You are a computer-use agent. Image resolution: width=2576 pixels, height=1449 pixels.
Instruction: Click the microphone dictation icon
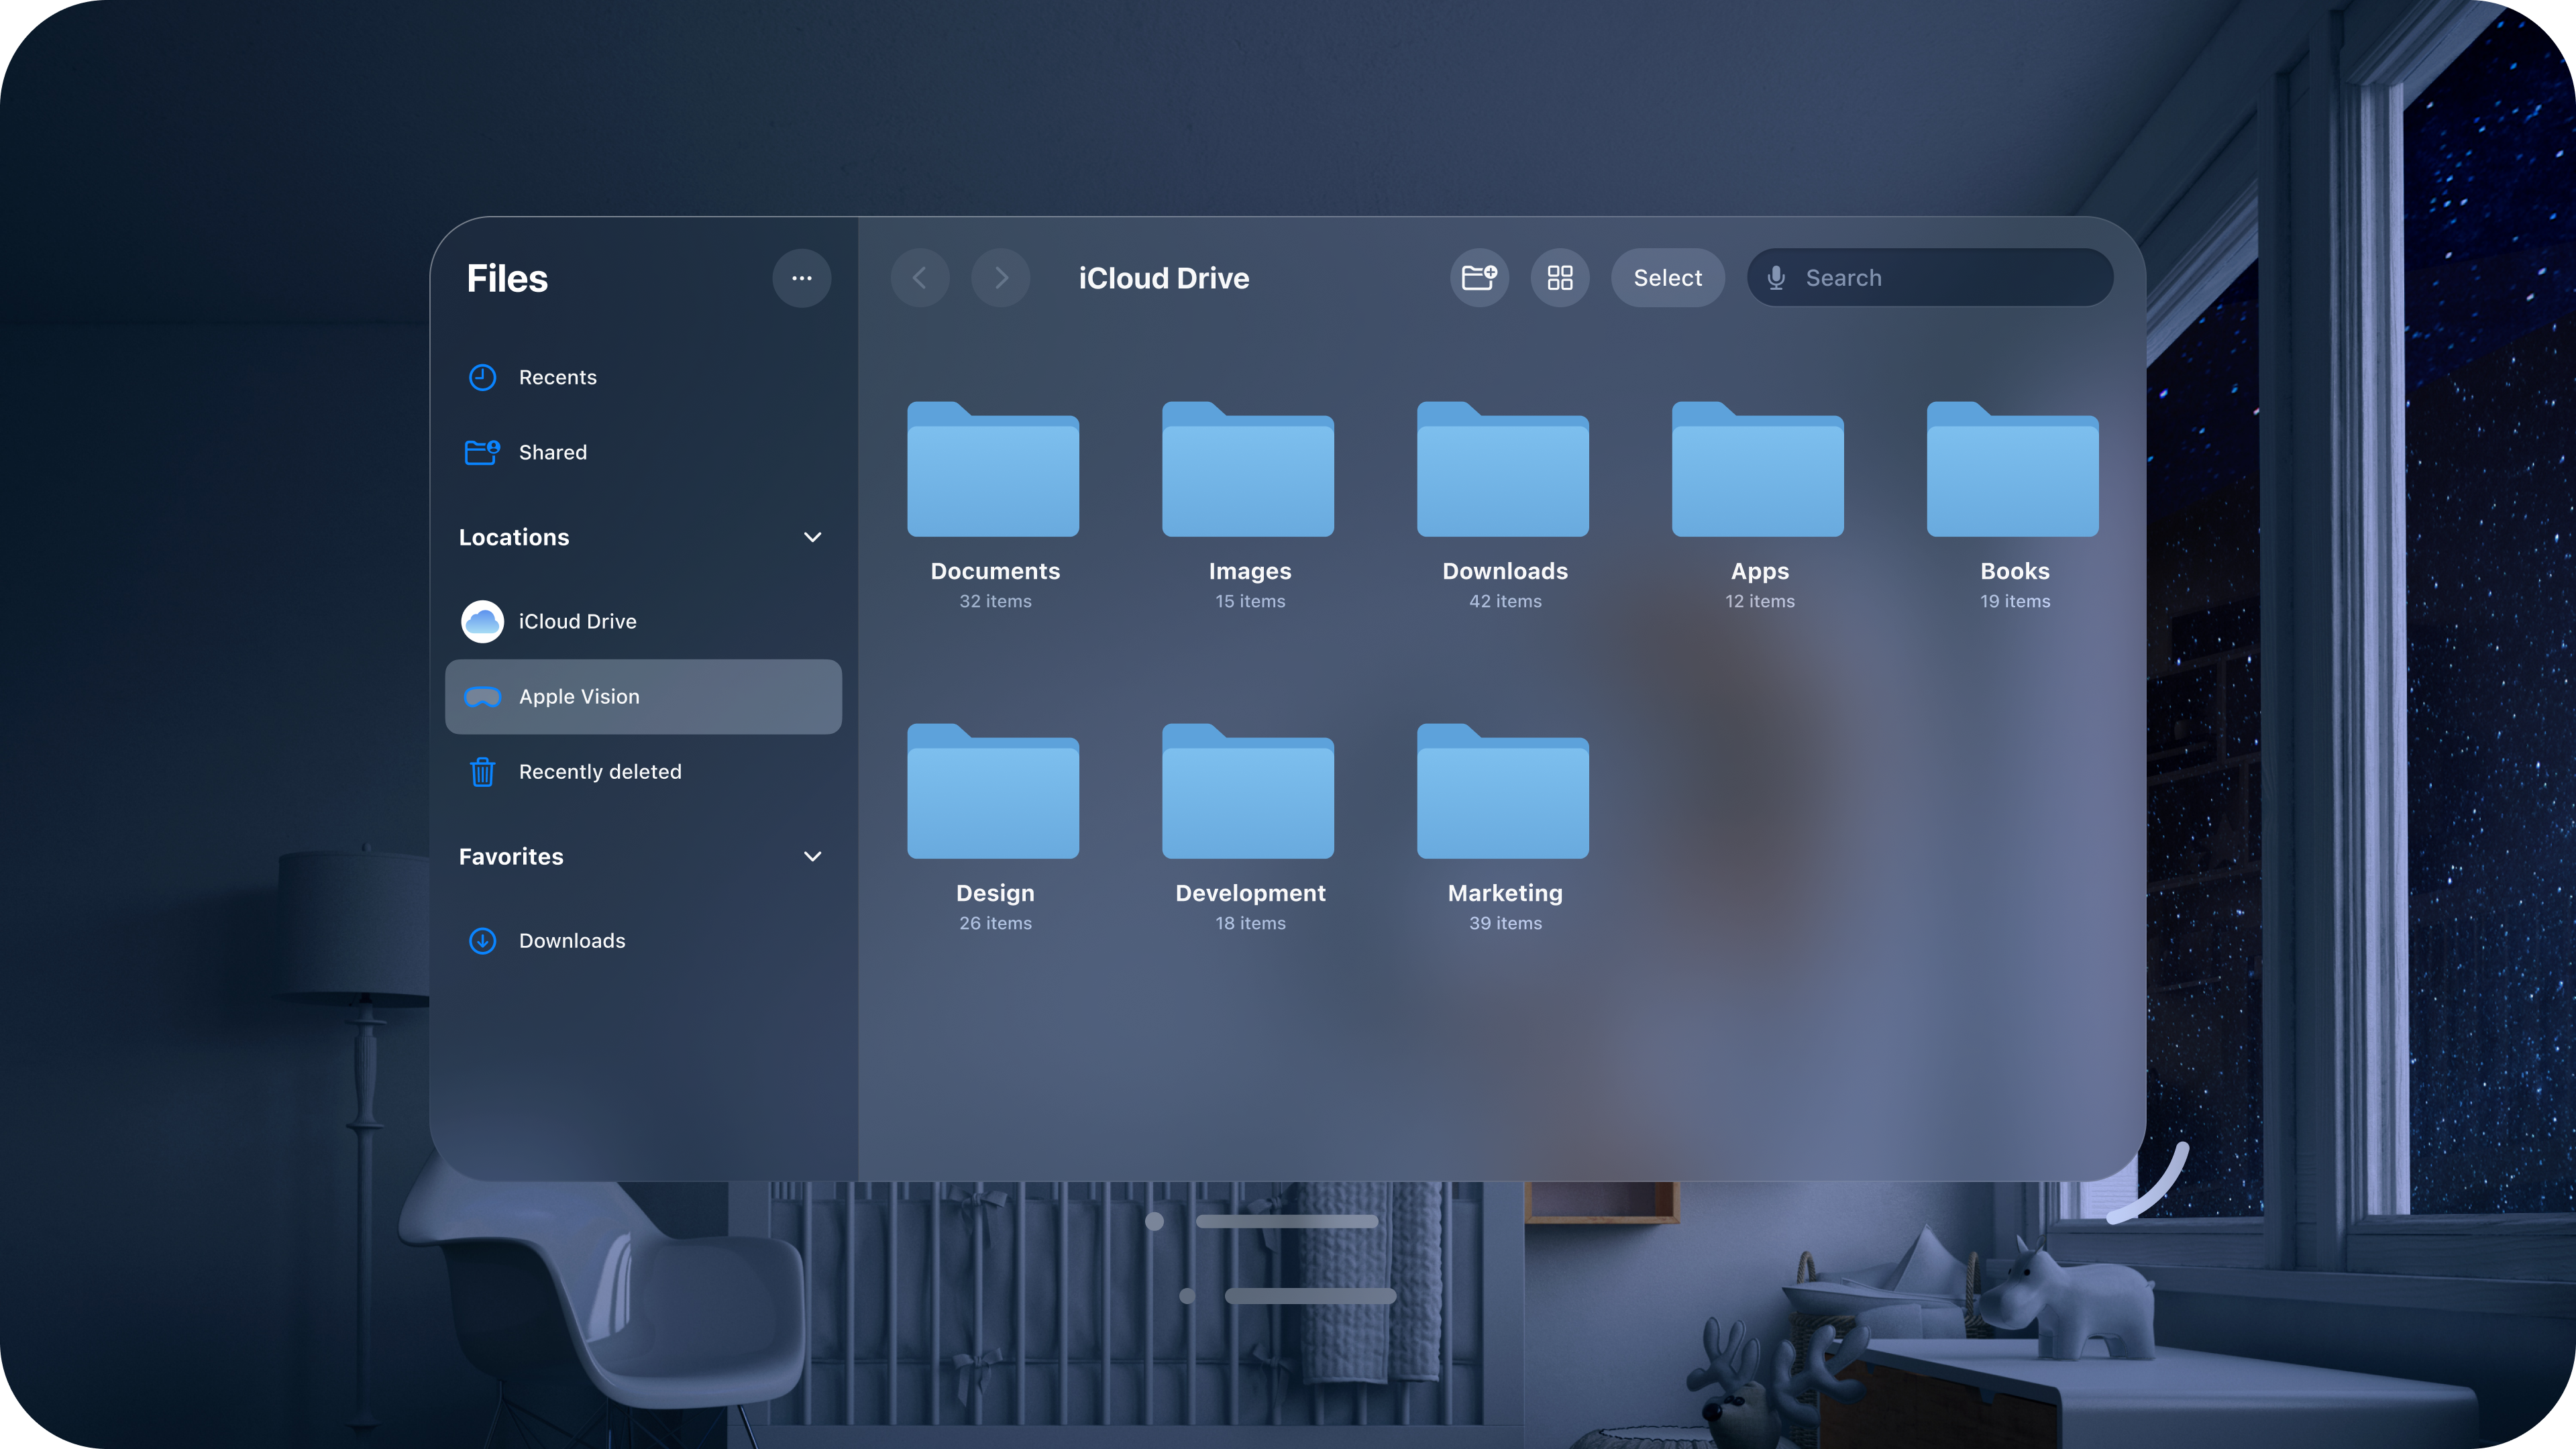1776,278
